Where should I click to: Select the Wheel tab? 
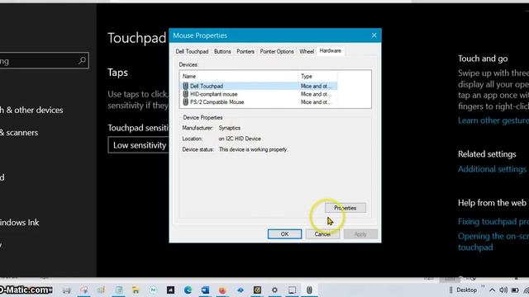point(307,51)
